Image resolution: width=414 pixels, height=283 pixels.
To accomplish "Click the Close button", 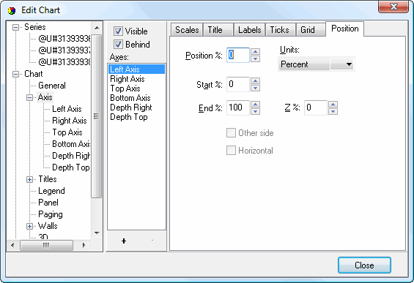I will (364, 265).
